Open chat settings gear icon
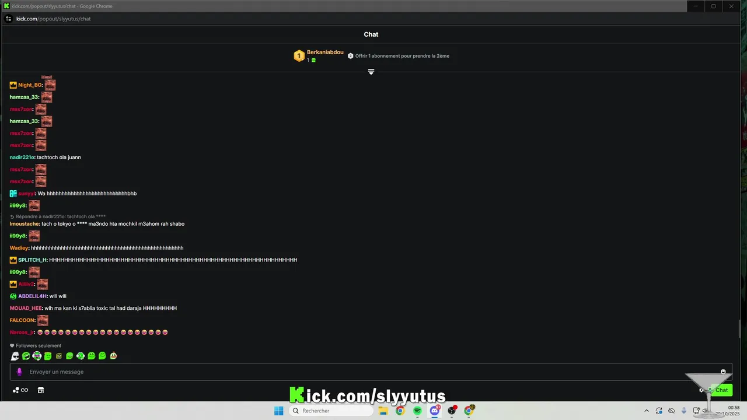Screen dimensions: 747x420 click(x=702, y=390)
